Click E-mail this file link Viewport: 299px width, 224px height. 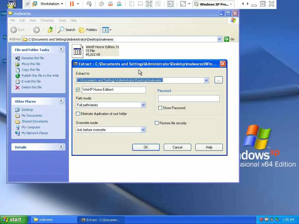31,81
